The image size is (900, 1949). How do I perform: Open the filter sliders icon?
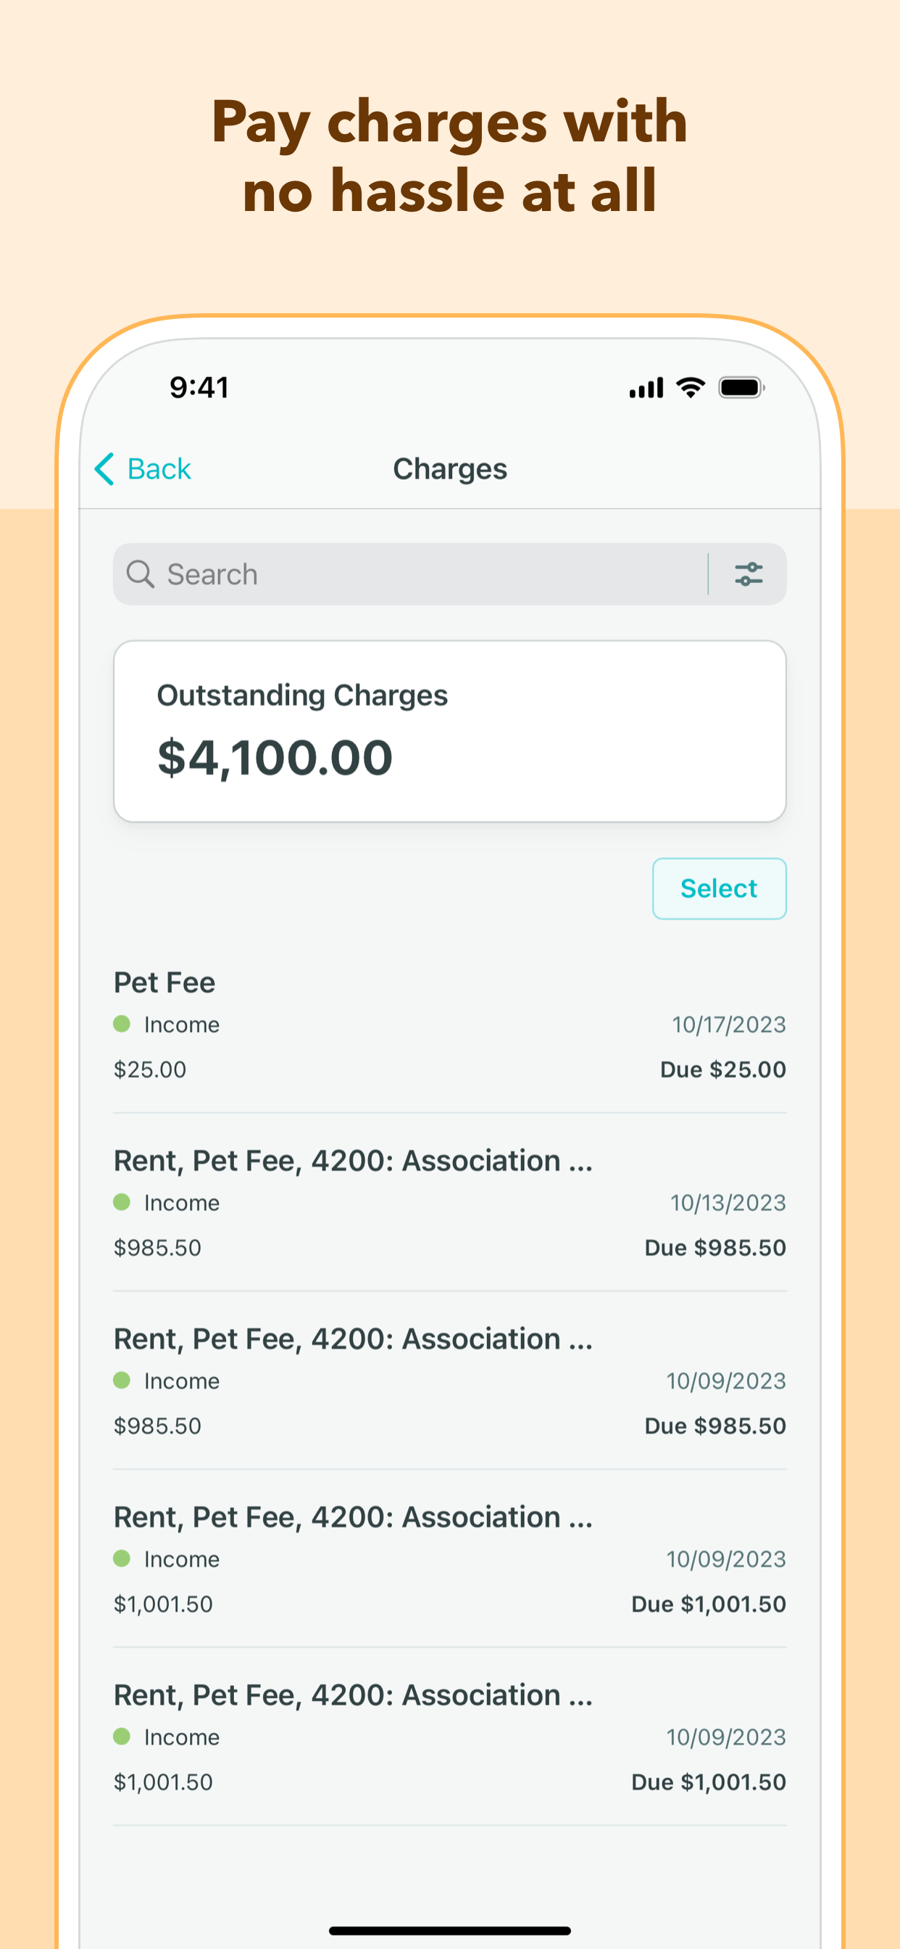[748, 574]
